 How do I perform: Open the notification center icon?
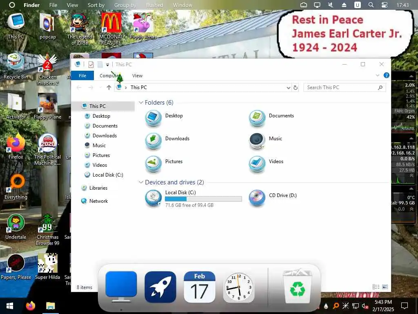point(405,306)
